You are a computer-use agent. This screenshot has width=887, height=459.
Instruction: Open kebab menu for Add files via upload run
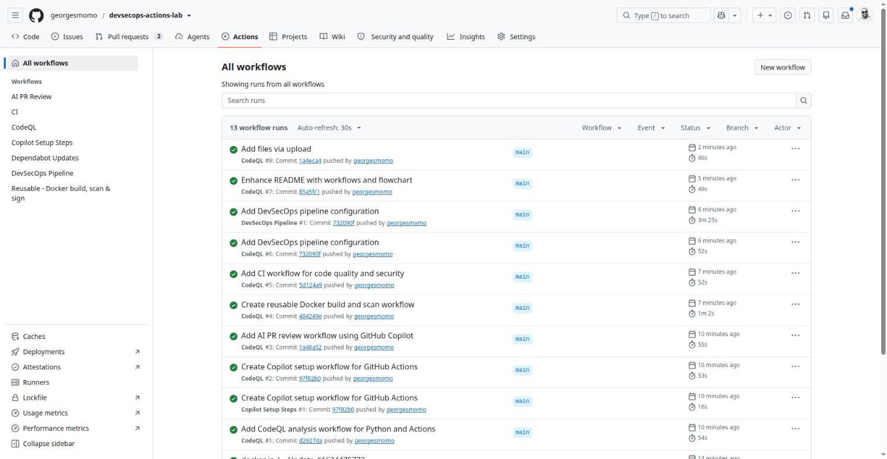796,149
